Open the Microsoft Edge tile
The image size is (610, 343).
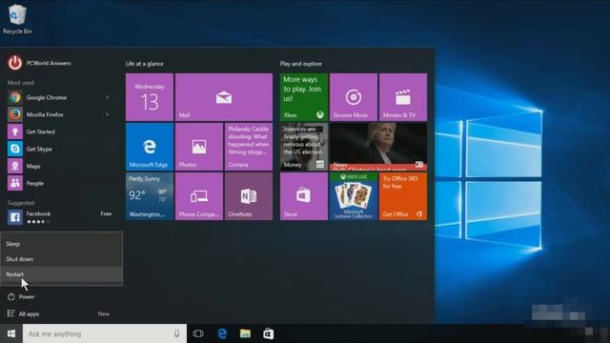pyautogui.click(x=150, y=147)
